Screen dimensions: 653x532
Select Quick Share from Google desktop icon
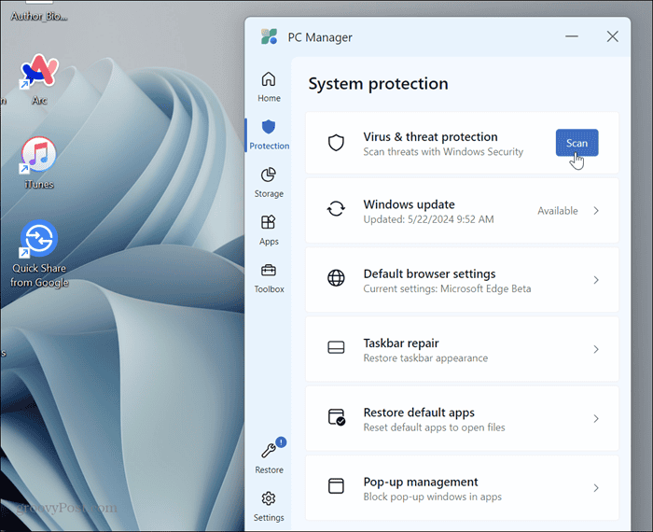39,253
